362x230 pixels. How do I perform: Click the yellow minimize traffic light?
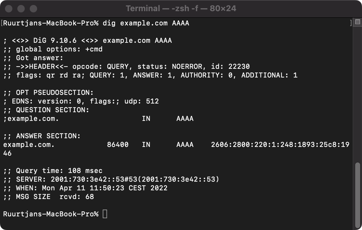20,9
